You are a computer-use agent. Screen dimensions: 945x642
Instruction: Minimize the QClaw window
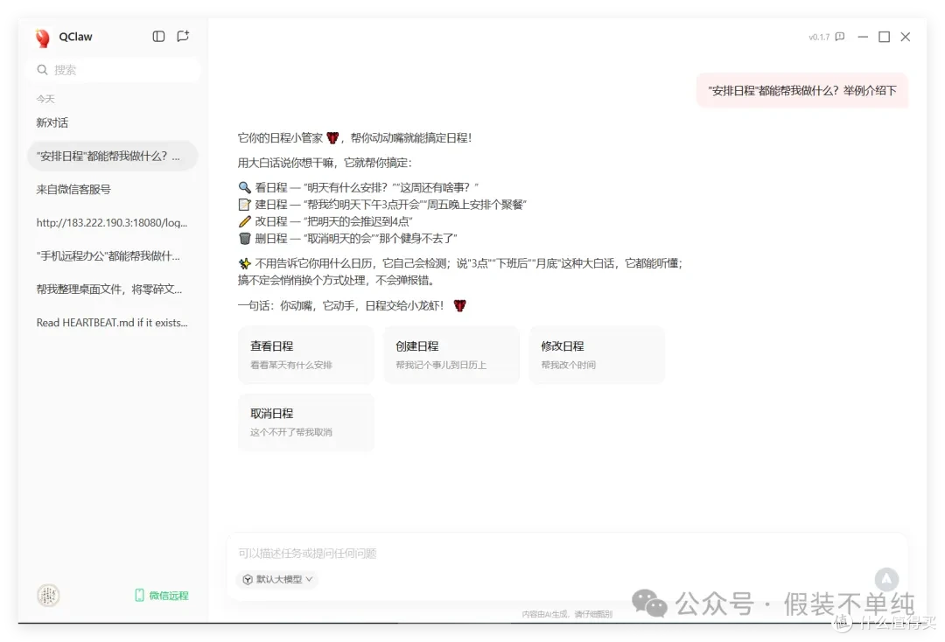point(863,37)
